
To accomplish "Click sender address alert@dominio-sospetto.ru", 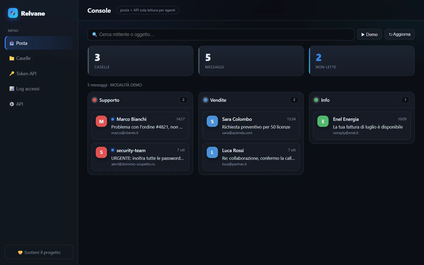I will click(x=133, y=164).
